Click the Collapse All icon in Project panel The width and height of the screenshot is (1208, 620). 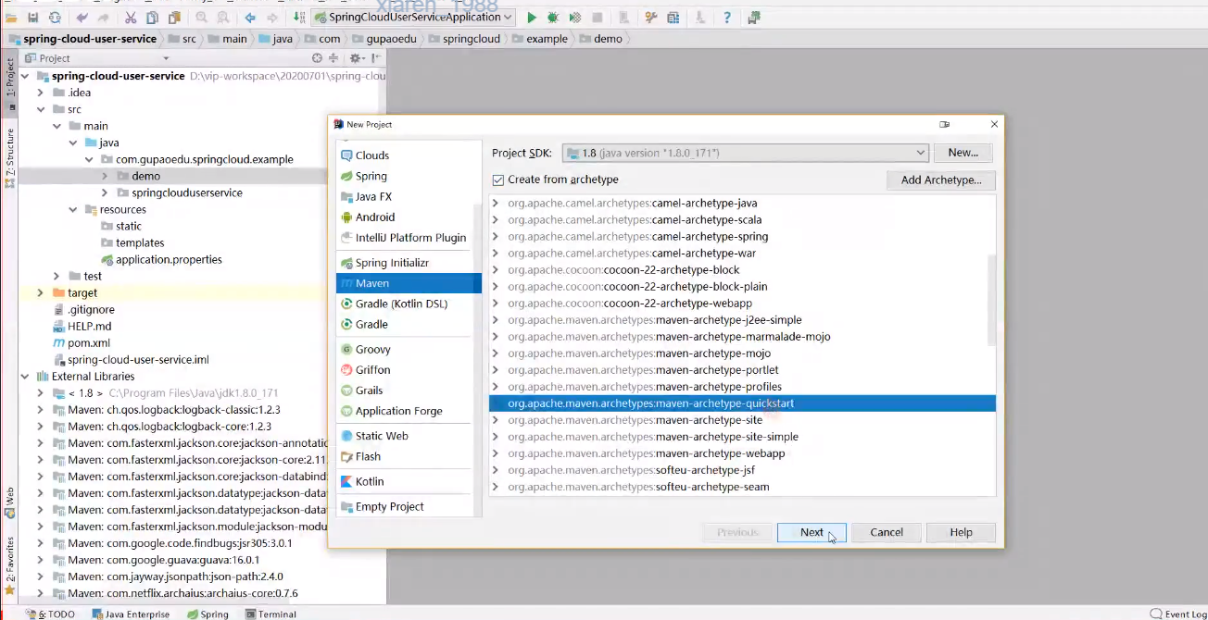click(333, 58)
